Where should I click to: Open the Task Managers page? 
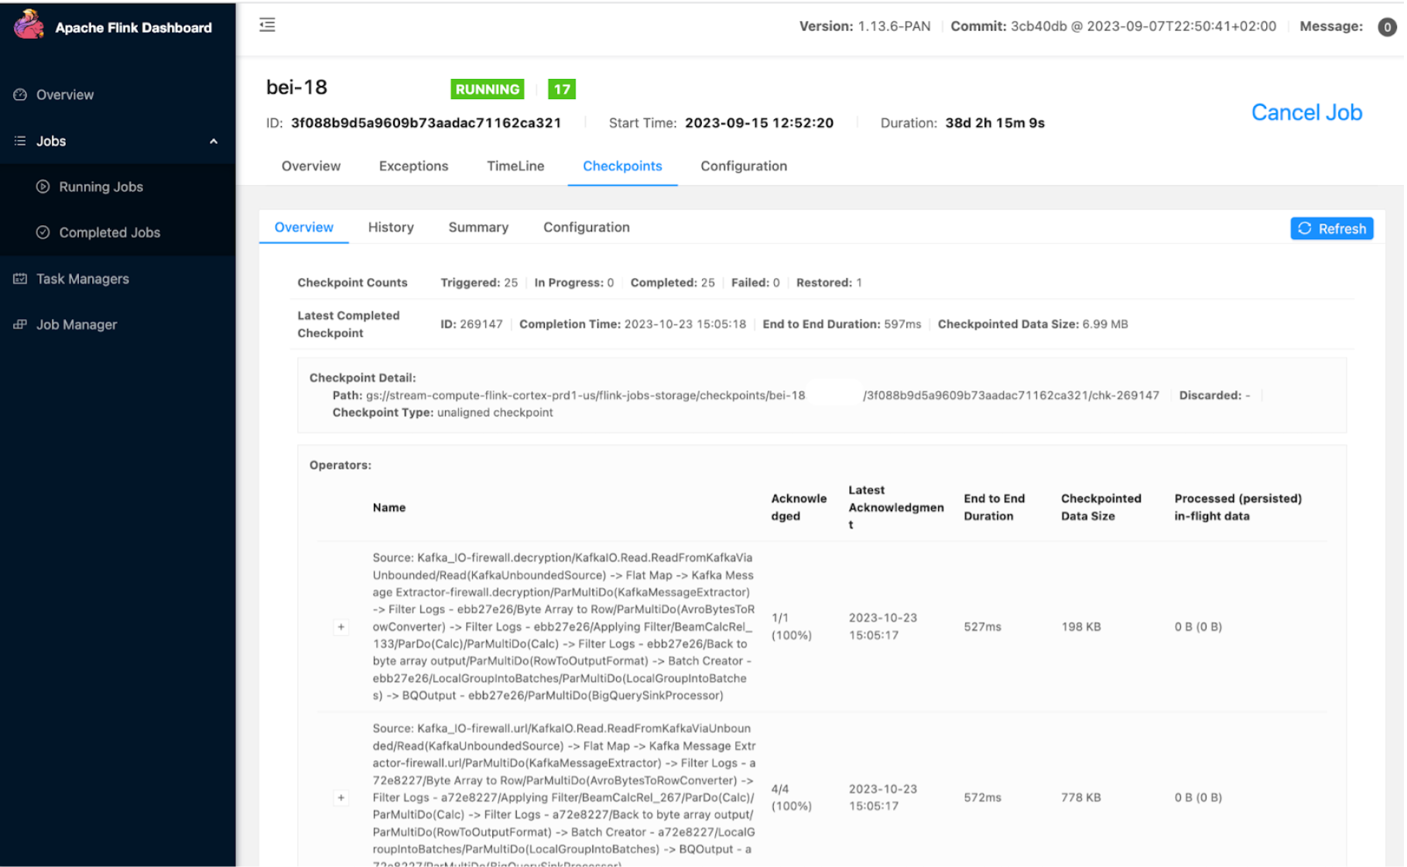81,279
